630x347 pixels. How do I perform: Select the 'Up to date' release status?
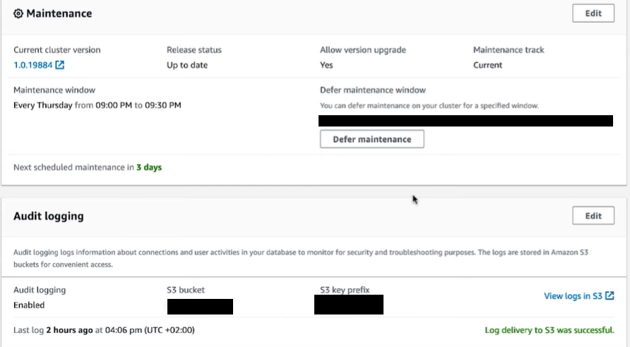187,66
